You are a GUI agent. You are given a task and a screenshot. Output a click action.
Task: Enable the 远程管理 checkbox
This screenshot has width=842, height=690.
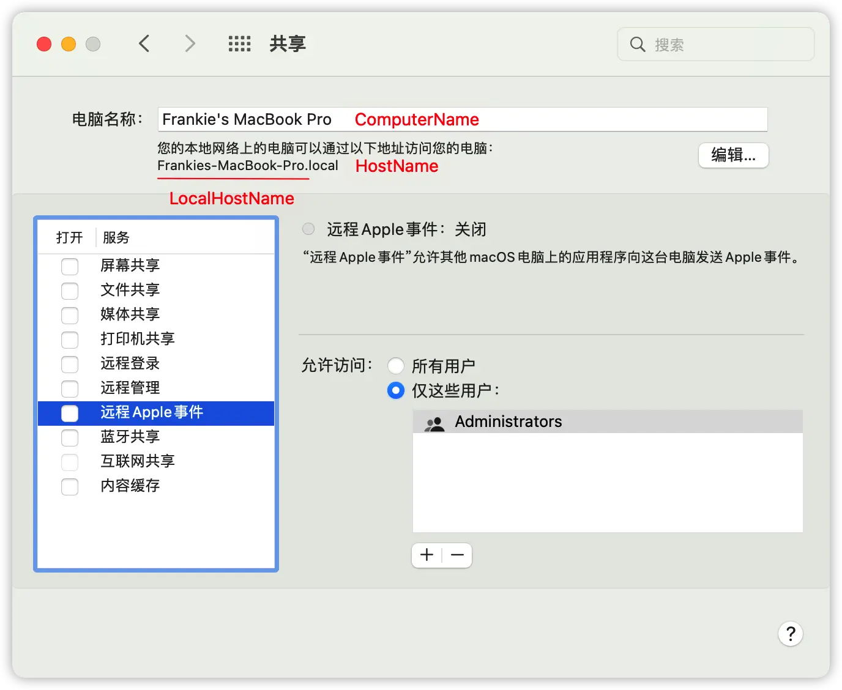[70, 388]
